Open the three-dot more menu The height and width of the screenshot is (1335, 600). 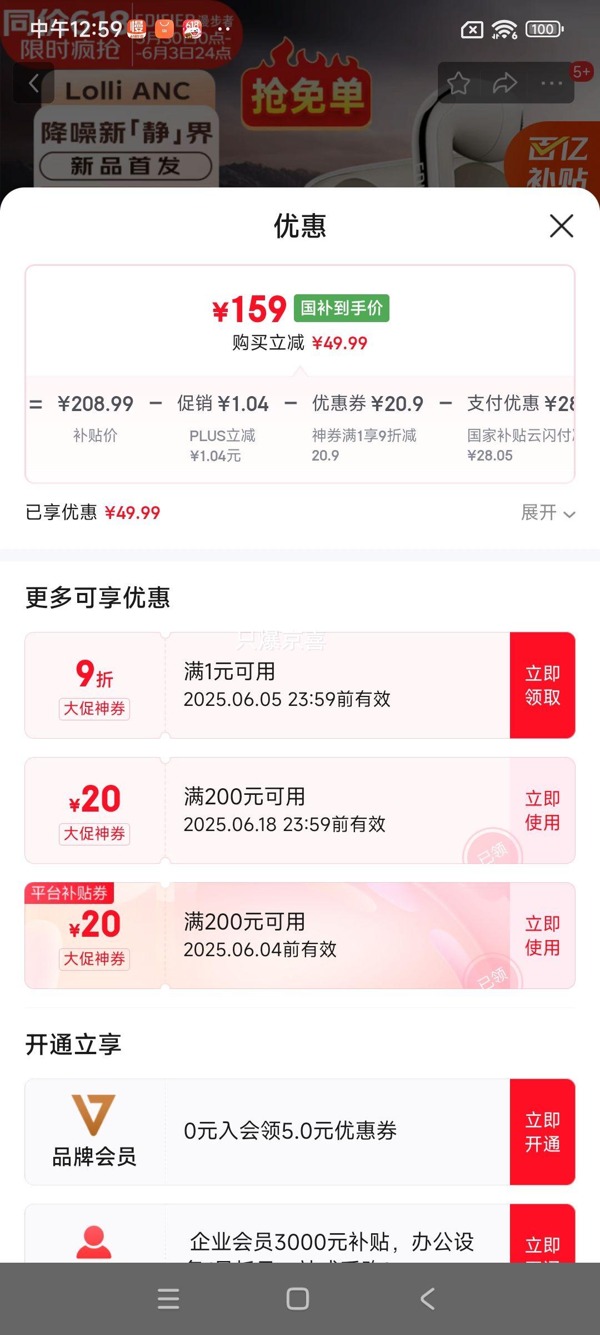click(552, 83)
